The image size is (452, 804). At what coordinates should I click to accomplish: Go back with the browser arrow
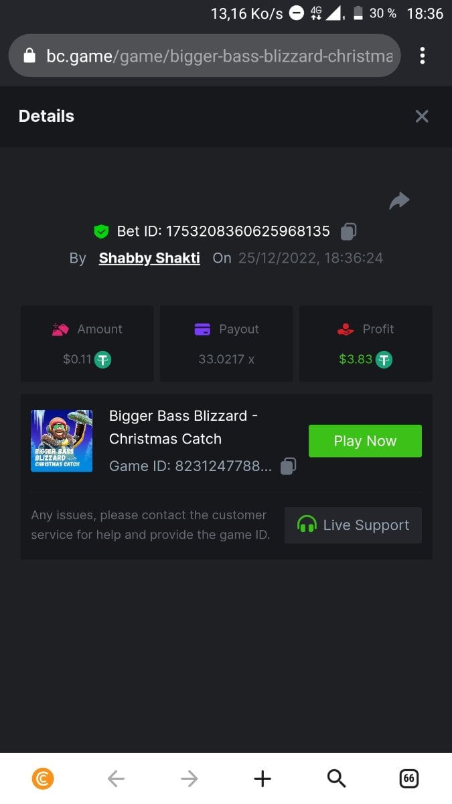(x=116, y=779)
